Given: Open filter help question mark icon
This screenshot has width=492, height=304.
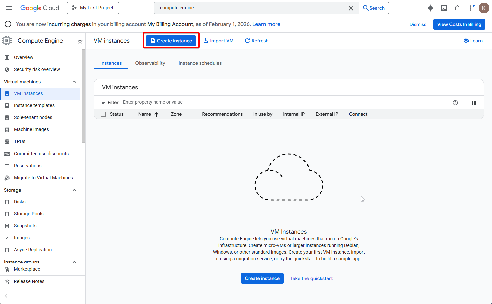Looking at the screenshot, I should point(455,103).
